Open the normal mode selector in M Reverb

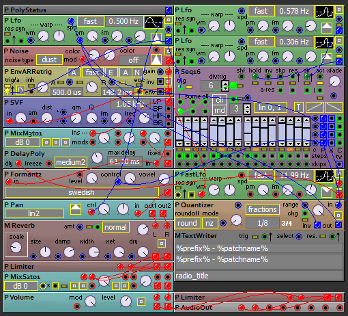pos(116,227)
